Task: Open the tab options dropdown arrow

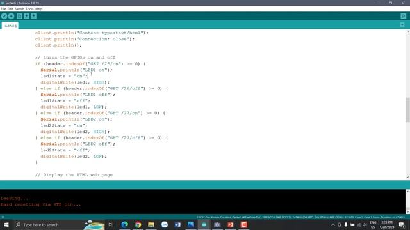Action: click(402, 25)
